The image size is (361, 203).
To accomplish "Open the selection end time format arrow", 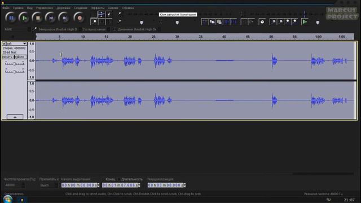I will 139,185.
